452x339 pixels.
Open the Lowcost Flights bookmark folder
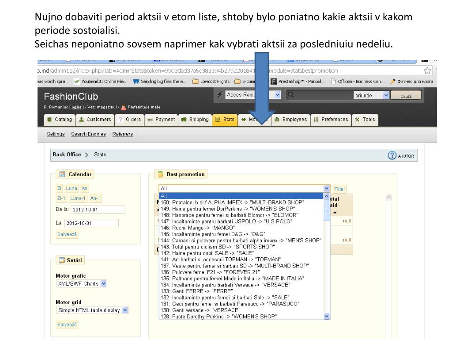(x=211, y=82)
